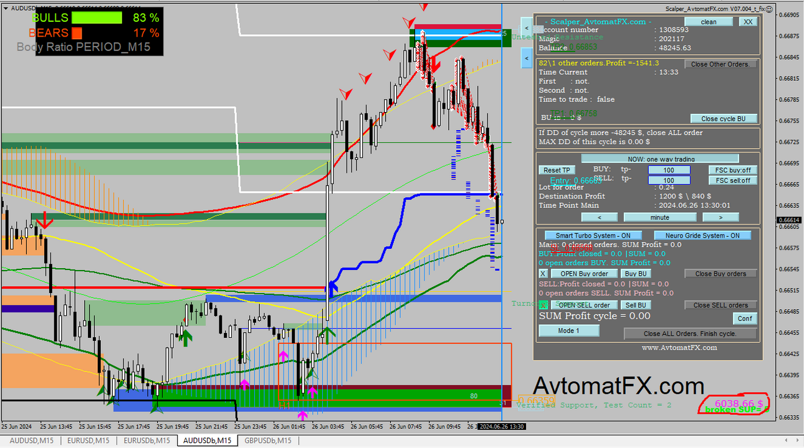This screenshot has width=804, height=448.
Task: Click the lower '<' arrow beside orders section
Action: pyautogui.click(x=527, y=59)
